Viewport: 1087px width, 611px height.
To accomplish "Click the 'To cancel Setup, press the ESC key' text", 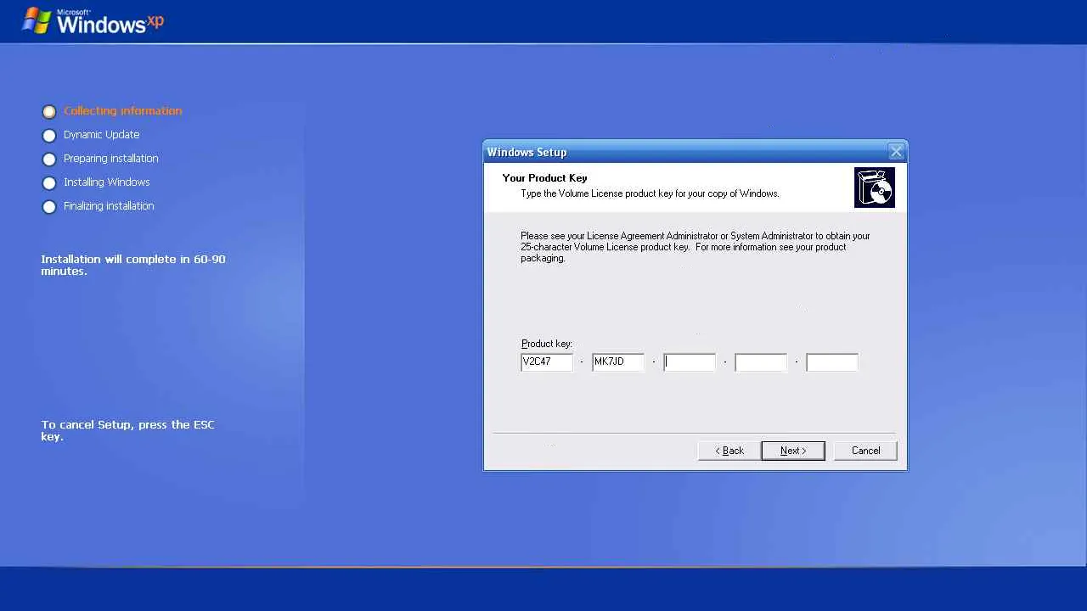I will 128,430.
